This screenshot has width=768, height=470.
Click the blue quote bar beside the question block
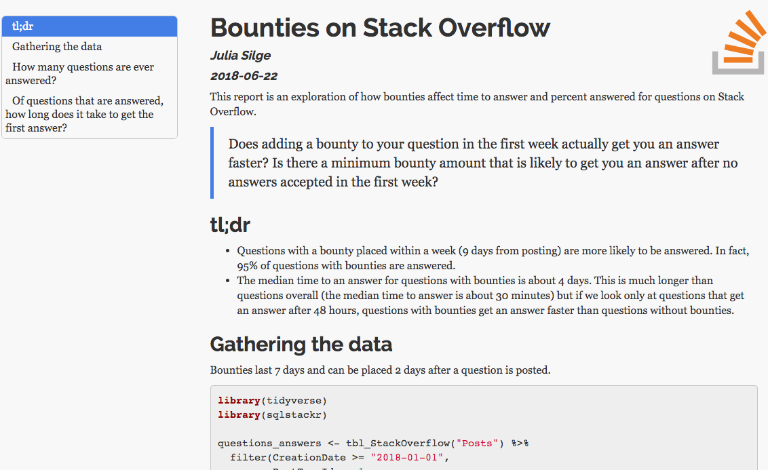pyautogui.click(x=211, y=163)
